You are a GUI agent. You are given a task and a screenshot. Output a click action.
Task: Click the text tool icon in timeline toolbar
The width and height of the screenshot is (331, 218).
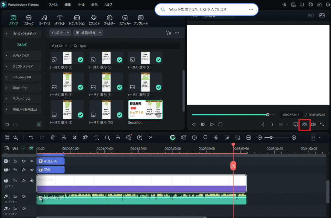(x=96, y=137)
